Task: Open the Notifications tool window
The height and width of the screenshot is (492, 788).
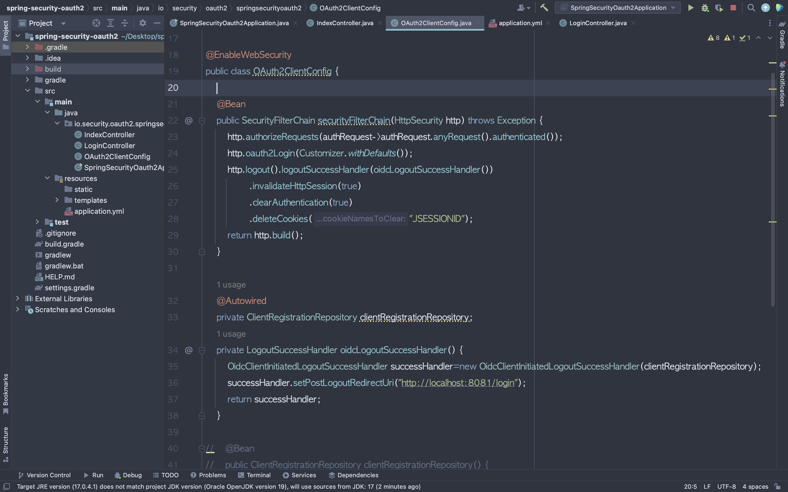Action: tap(782, 84)
